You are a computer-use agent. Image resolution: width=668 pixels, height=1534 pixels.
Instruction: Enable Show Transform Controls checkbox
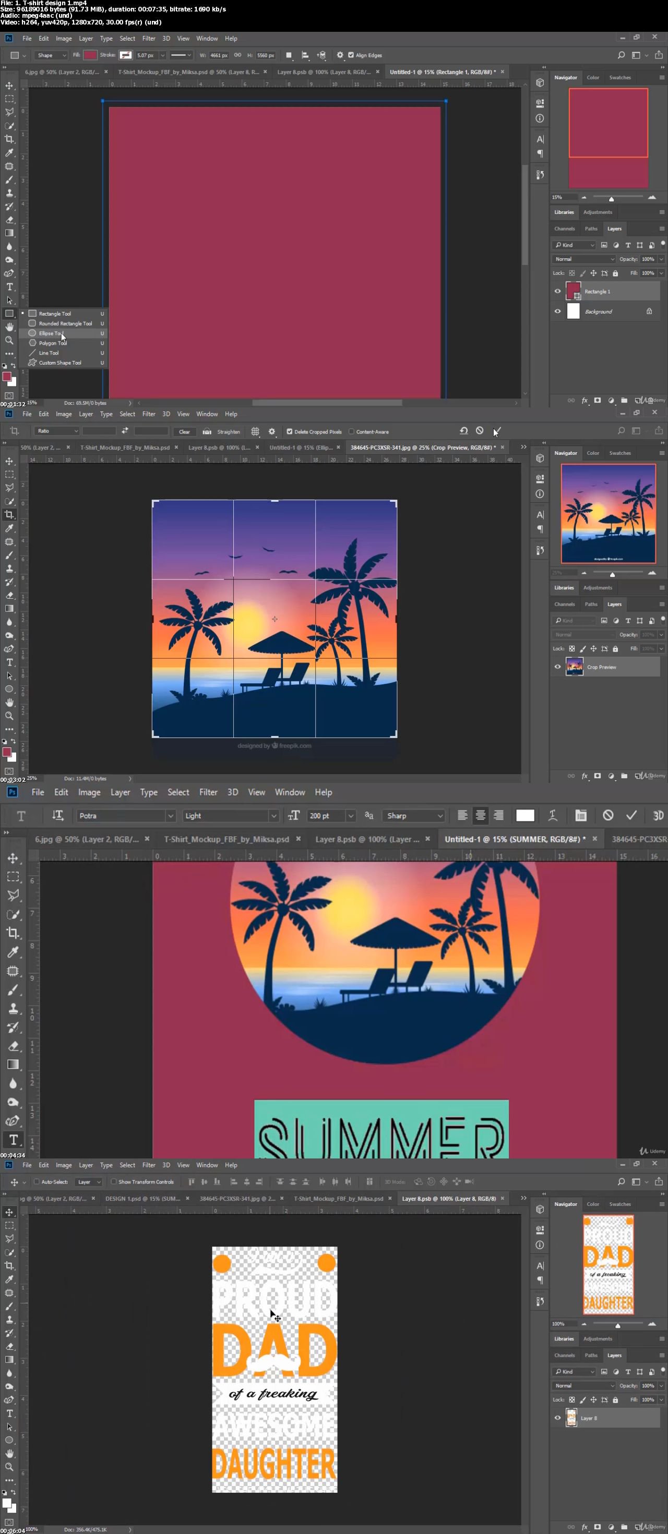click(x=113, y=1181)
